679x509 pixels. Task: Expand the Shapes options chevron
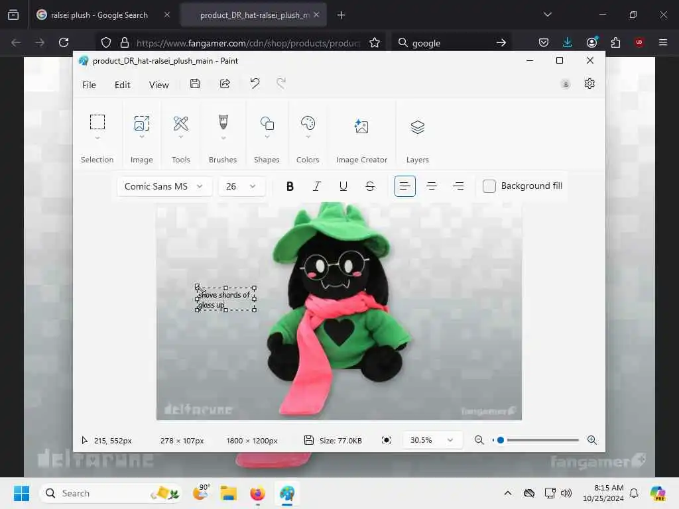(267, 137)
